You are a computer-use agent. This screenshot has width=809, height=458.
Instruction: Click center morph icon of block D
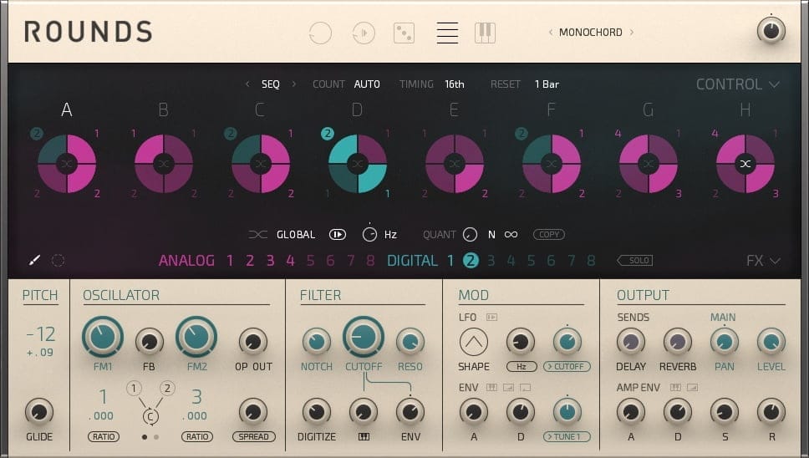pos(357,164)
